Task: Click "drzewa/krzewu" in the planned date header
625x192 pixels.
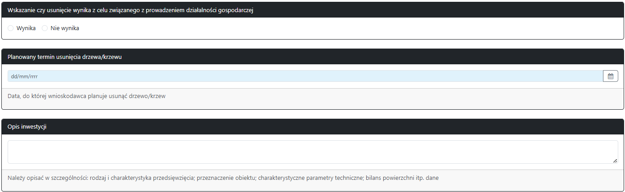Action: click(104, 57)
